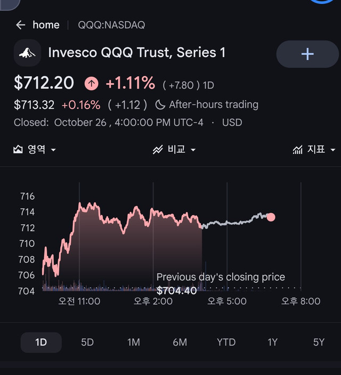Screen dimensions: 341x375
Task: Tap the Invesco mountain logo icon
Action: [x=27, y=53]
